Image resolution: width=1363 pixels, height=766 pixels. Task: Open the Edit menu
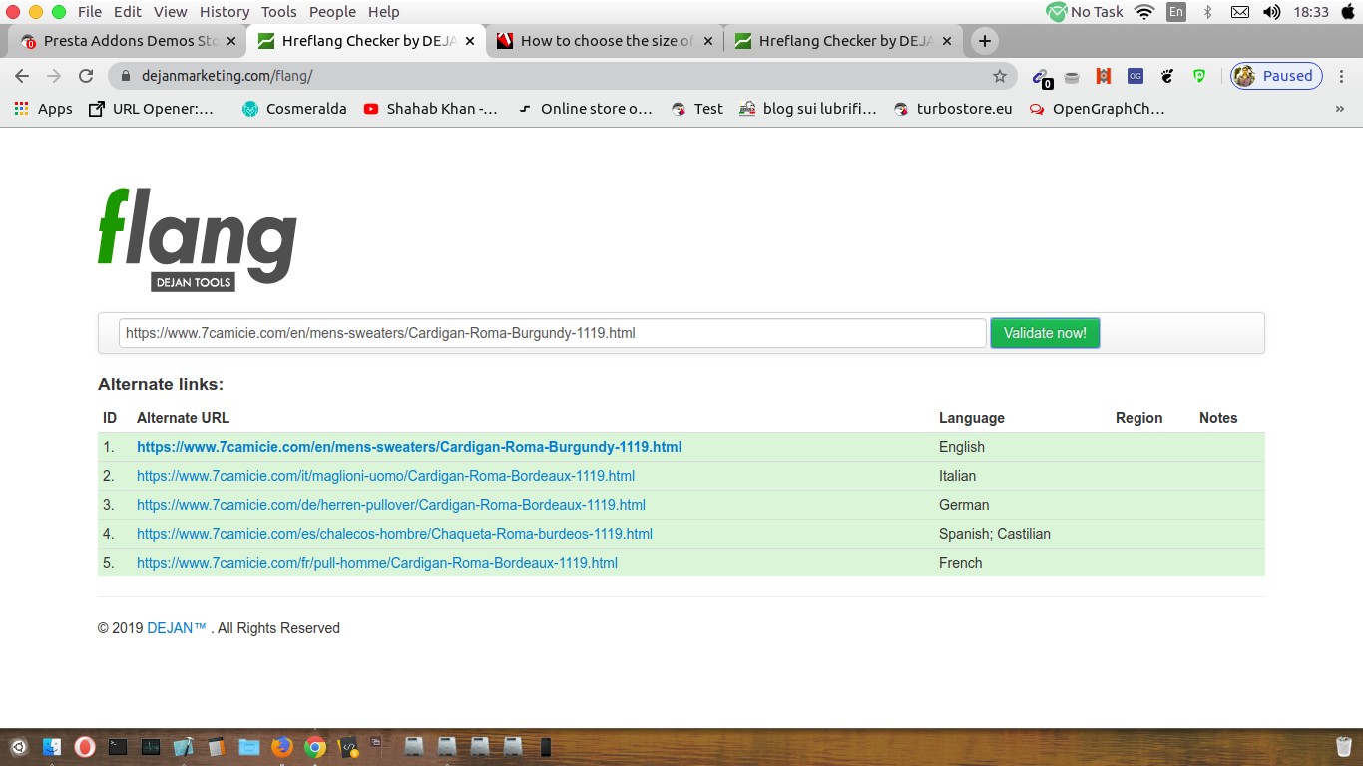coord(127,12)
